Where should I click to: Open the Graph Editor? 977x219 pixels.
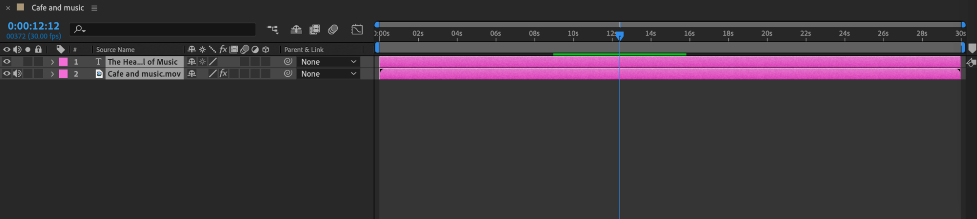point(357,30)
